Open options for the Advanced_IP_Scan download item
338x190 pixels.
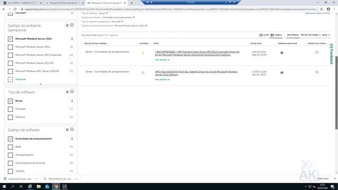coord(36,179)
